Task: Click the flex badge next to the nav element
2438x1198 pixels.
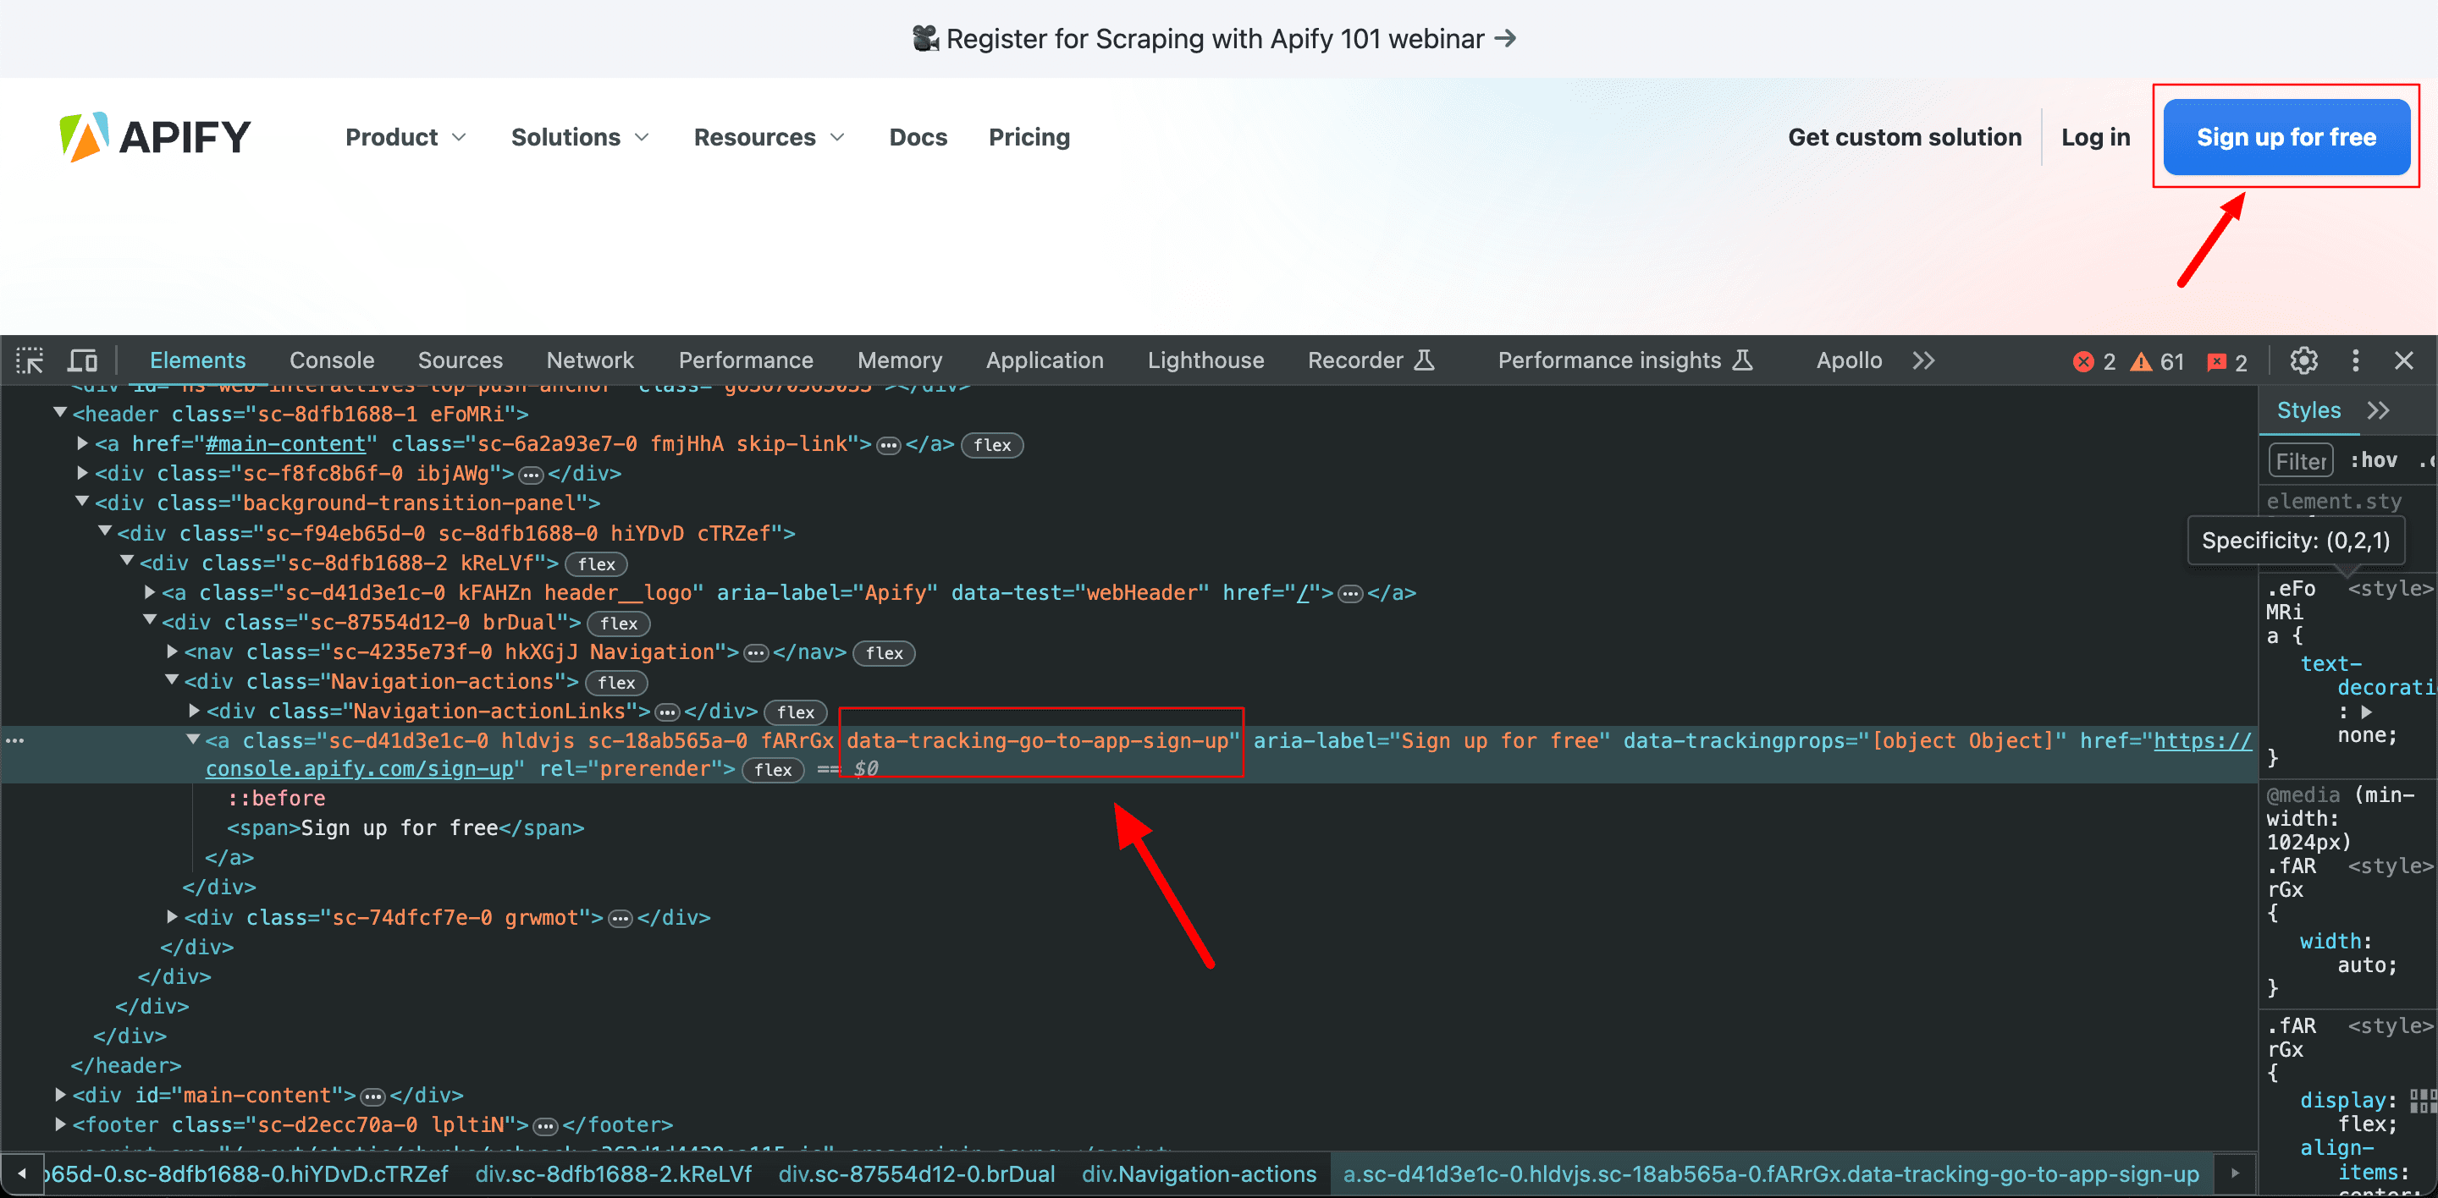Action: click(883, 652)
